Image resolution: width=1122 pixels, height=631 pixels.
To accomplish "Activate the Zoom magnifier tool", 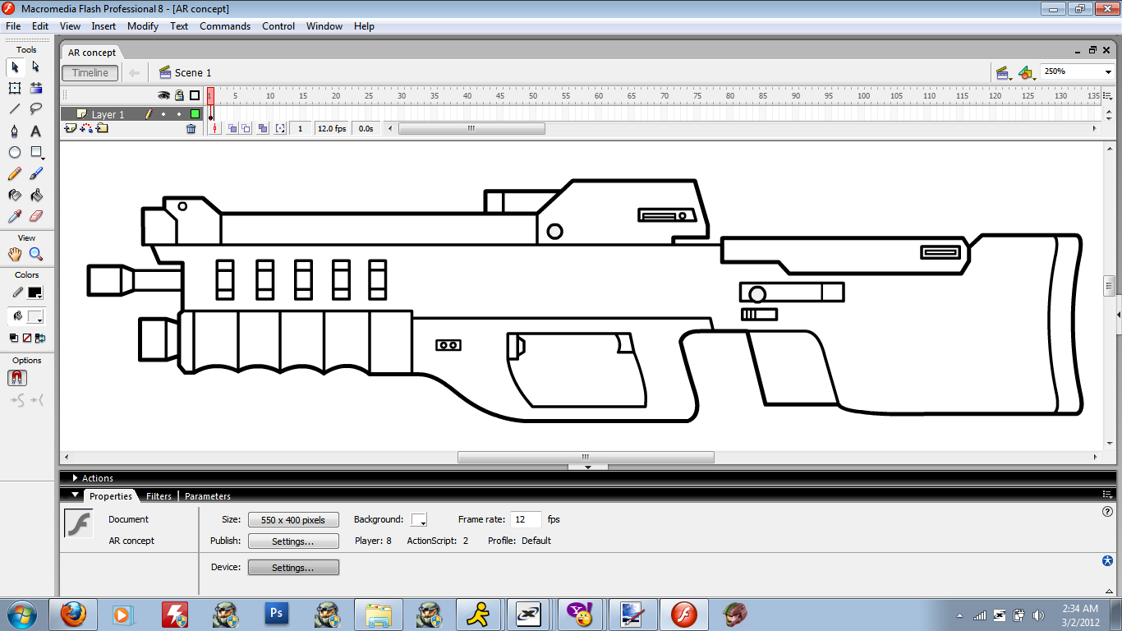I will coord(36,255).
